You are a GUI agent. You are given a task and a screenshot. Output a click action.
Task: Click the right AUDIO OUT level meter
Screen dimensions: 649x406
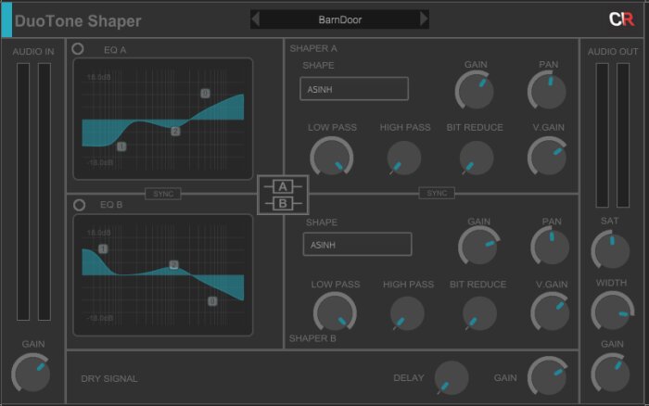click(623, 135)
